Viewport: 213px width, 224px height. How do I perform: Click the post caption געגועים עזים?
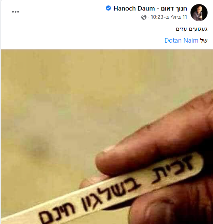pyautogui.click(x=191, y=29)
